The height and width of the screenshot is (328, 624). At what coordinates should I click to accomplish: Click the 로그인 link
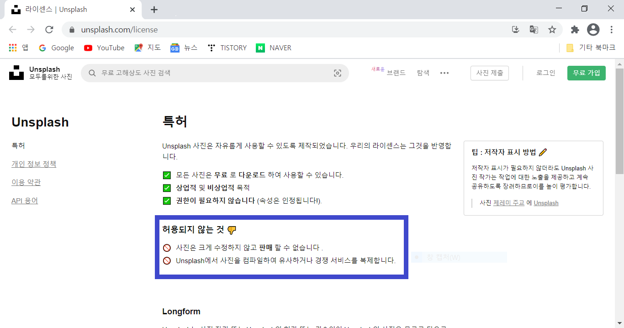(546, 73)
